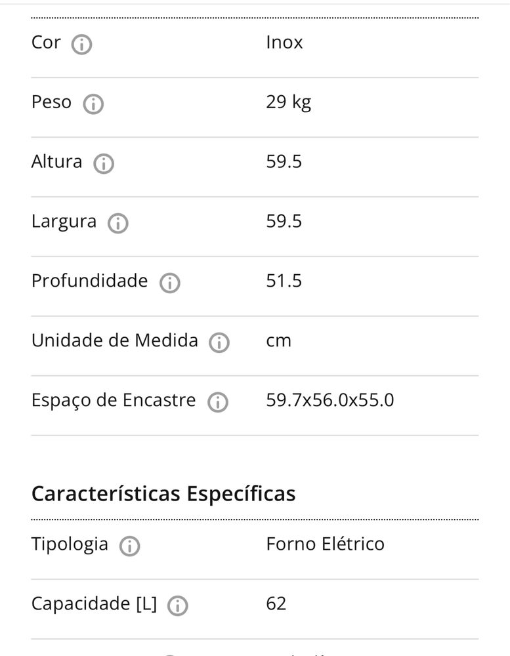Open the Tipologia info icon
510x656 pixels.
(129, 546)
